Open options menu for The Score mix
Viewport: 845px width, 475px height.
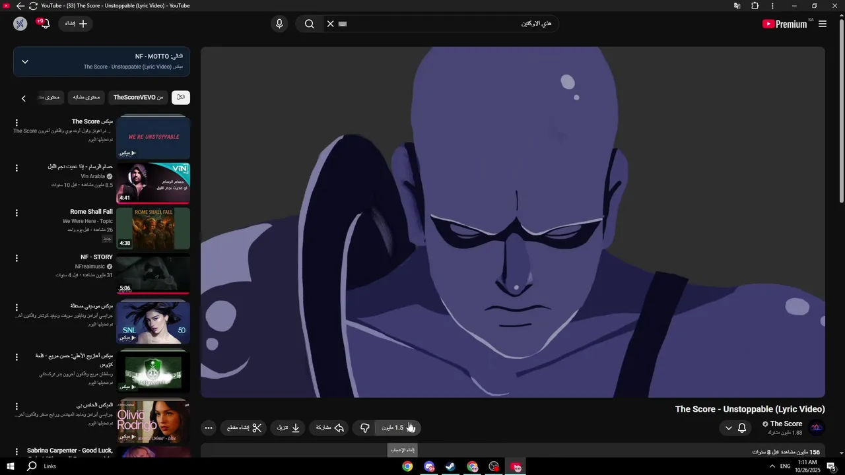pyautogui.click(x=17, y=123)
